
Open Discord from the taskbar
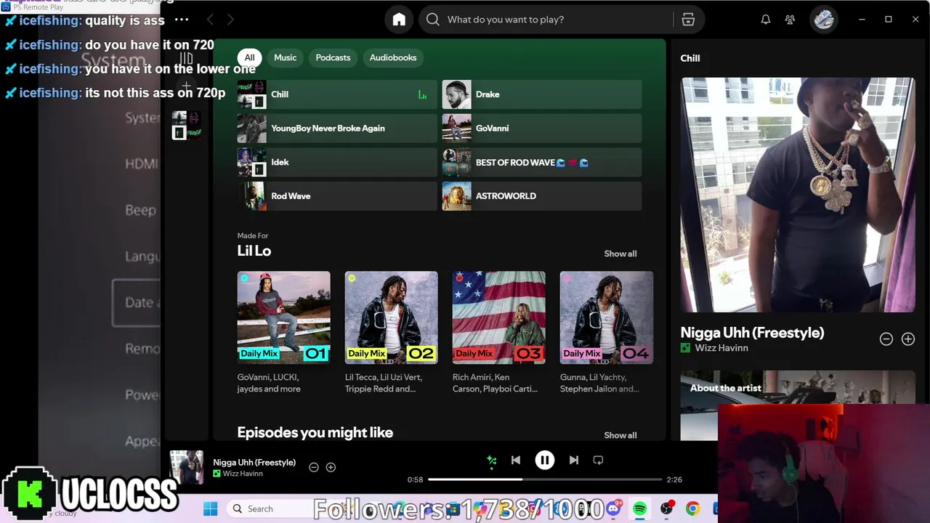point(614,508)
